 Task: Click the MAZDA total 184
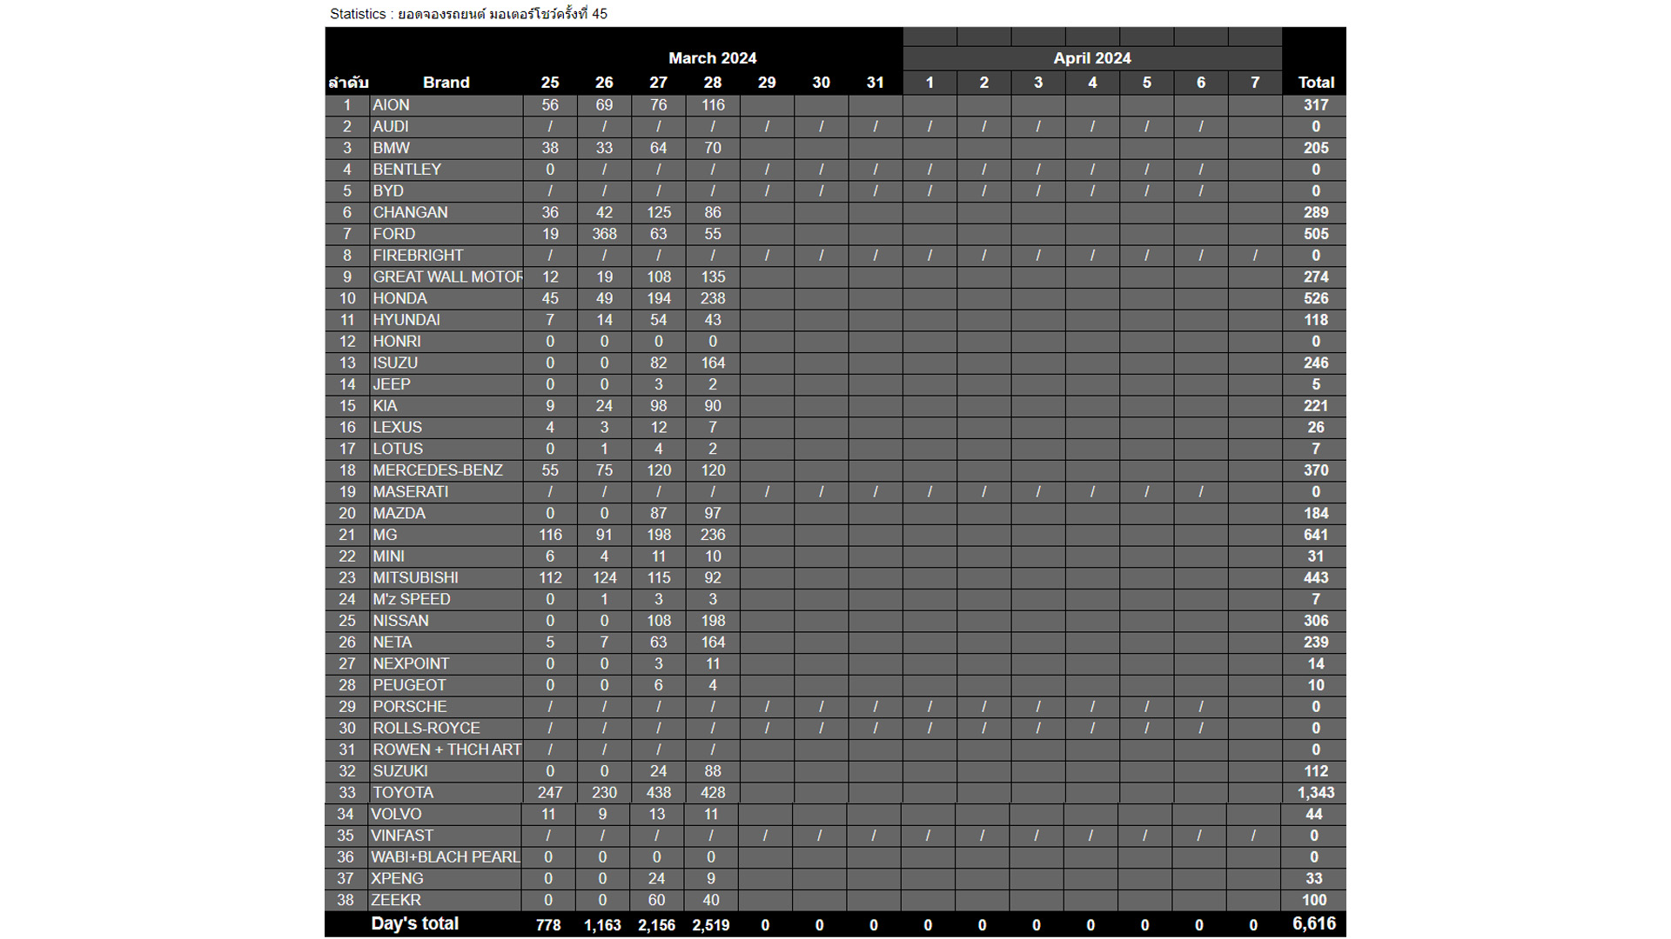(1314, 514)
